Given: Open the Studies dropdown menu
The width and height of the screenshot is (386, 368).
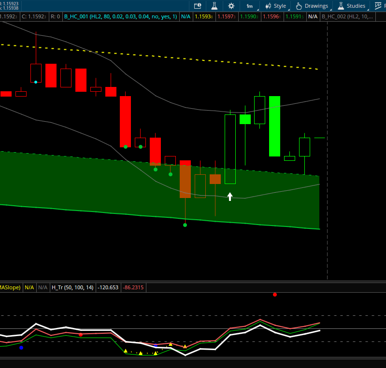Looking at the screenshot, I should tap(352, 6).
